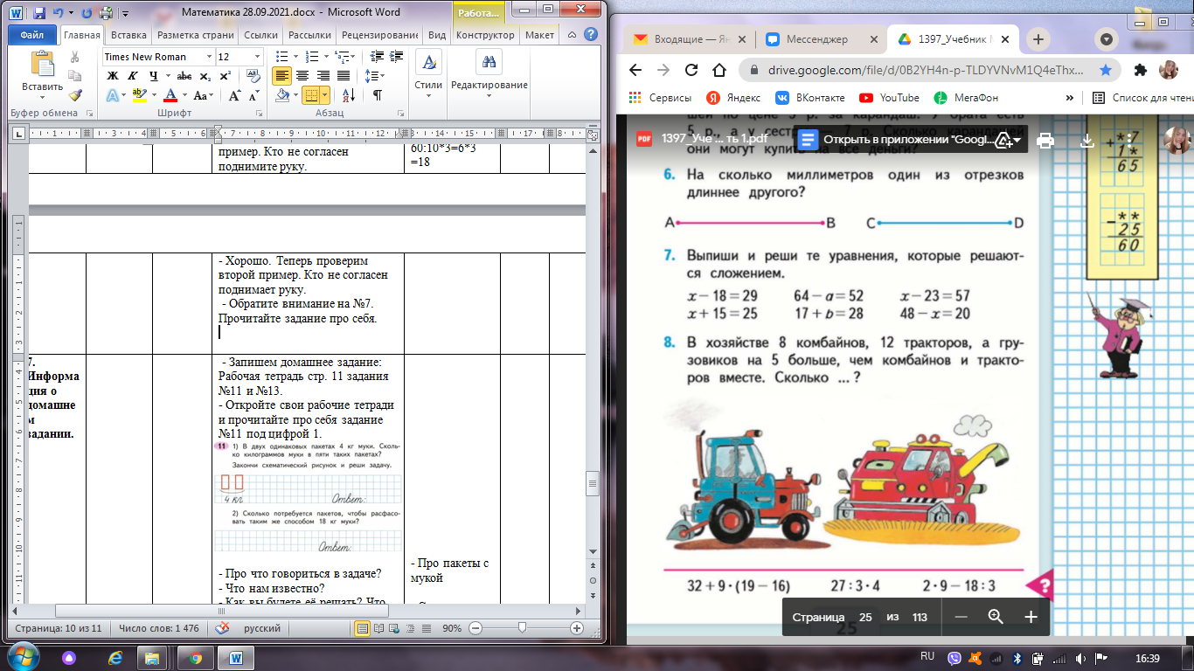
Task: Clear formatting with eraser icon
Action: [254, 76]
